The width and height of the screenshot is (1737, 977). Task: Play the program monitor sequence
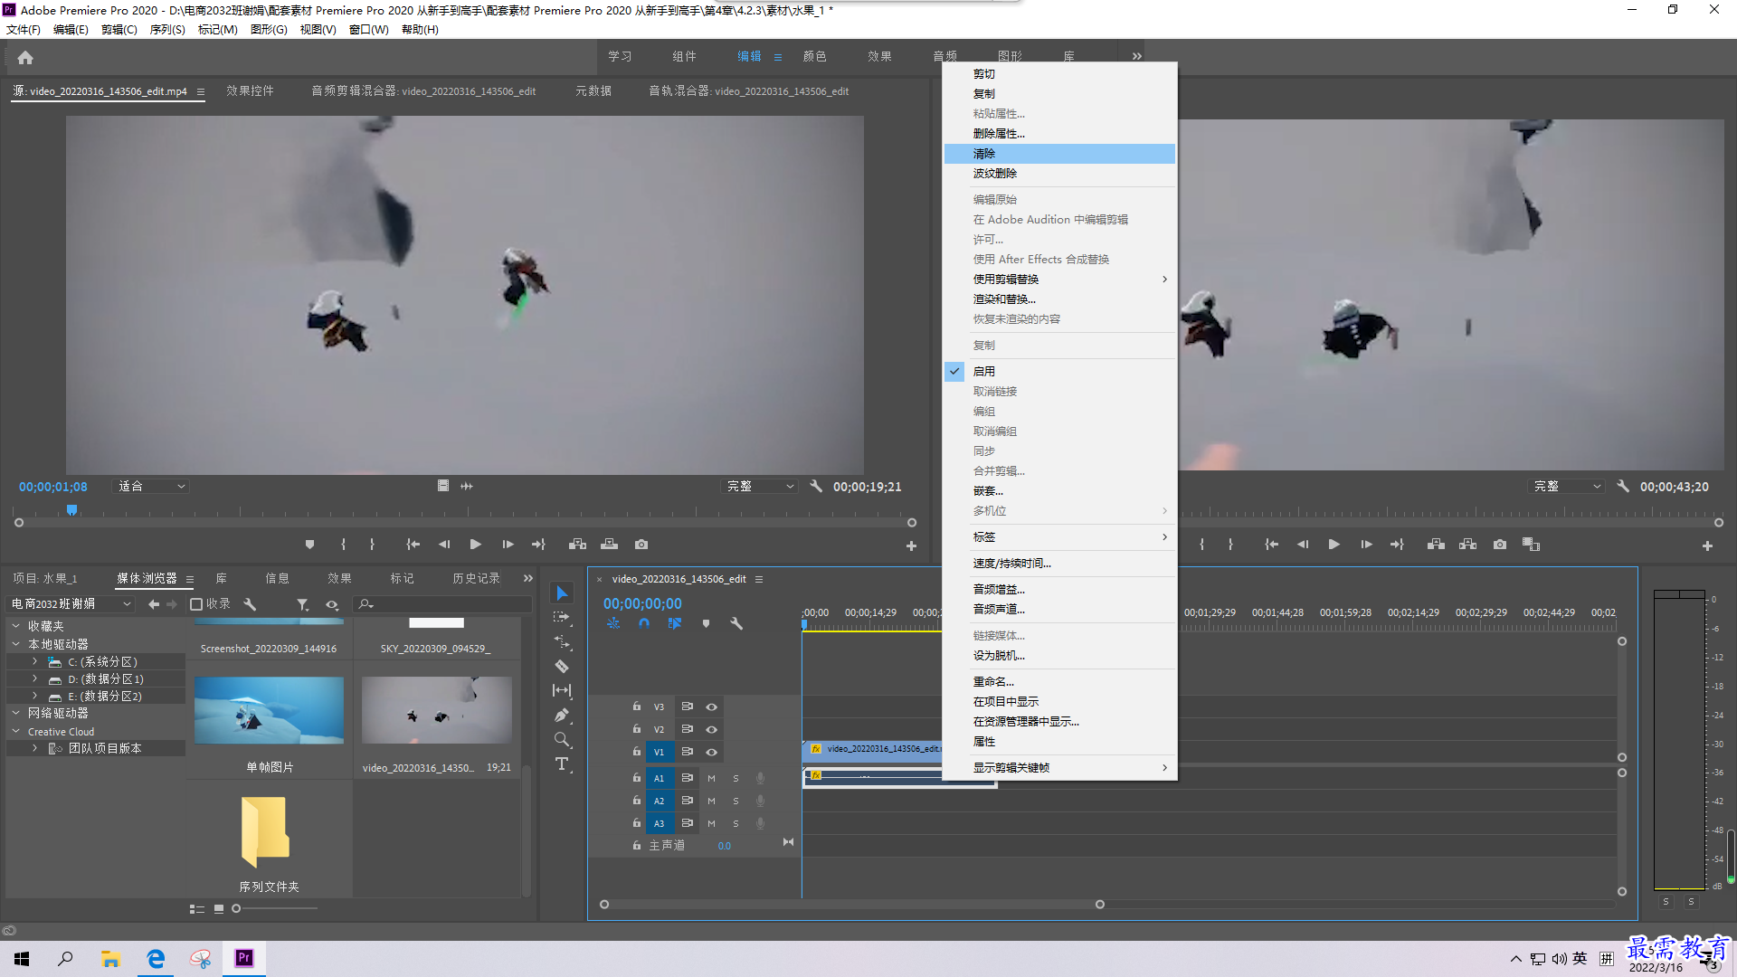[x=1334, y=545]
